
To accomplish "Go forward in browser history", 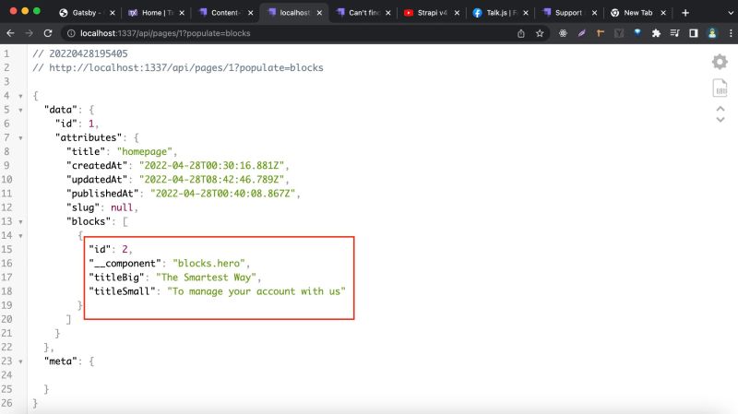I will [30, 33].
